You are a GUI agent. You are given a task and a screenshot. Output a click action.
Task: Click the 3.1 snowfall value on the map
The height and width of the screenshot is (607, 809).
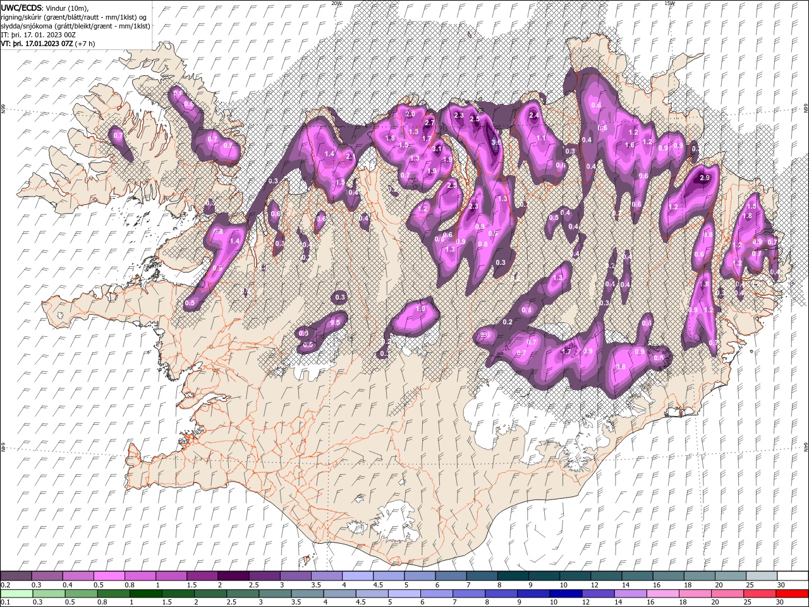tap(437, 149)
